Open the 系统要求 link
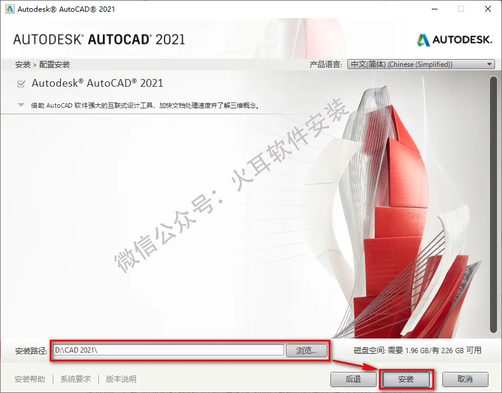Viewport: 502px width, 393px height. tap(76, 380)
